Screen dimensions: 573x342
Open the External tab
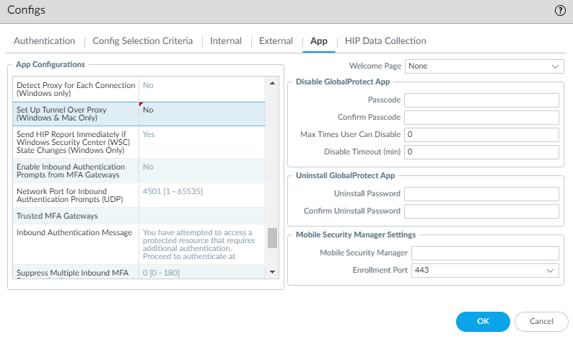point(276,41)
